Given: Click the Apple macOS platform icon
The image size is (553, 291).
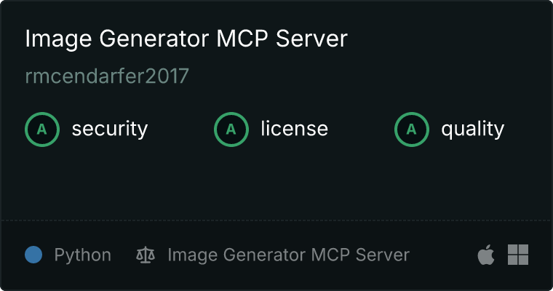Looking at the screenshot, I should point(486,255).
